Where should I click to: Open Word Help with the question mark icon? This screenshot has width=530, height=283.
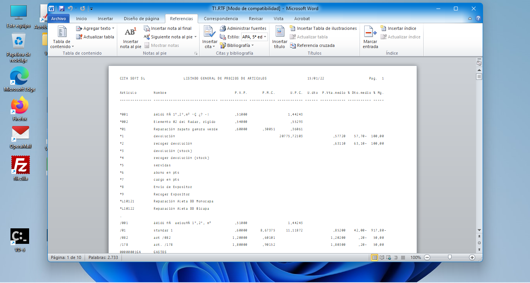coord(478,19)
